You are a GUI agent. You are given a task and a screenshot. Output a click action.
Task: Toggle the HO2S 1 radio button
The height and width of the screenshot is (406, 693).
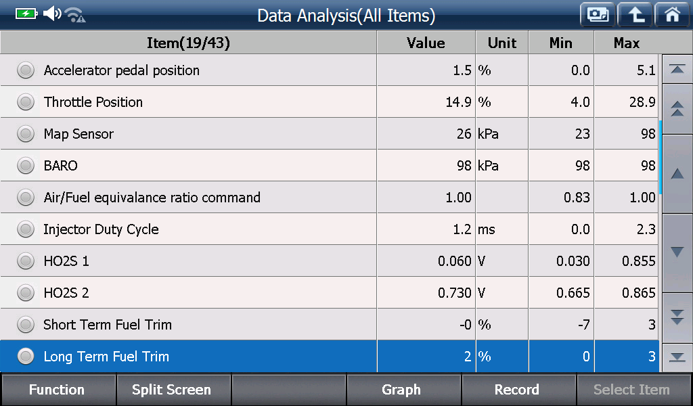click(26, 261)
